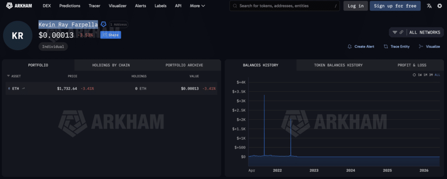This screenshot has height=179, width=447.
Task: Click the 0 ETH holdings cell
Action: coord(141,89)
